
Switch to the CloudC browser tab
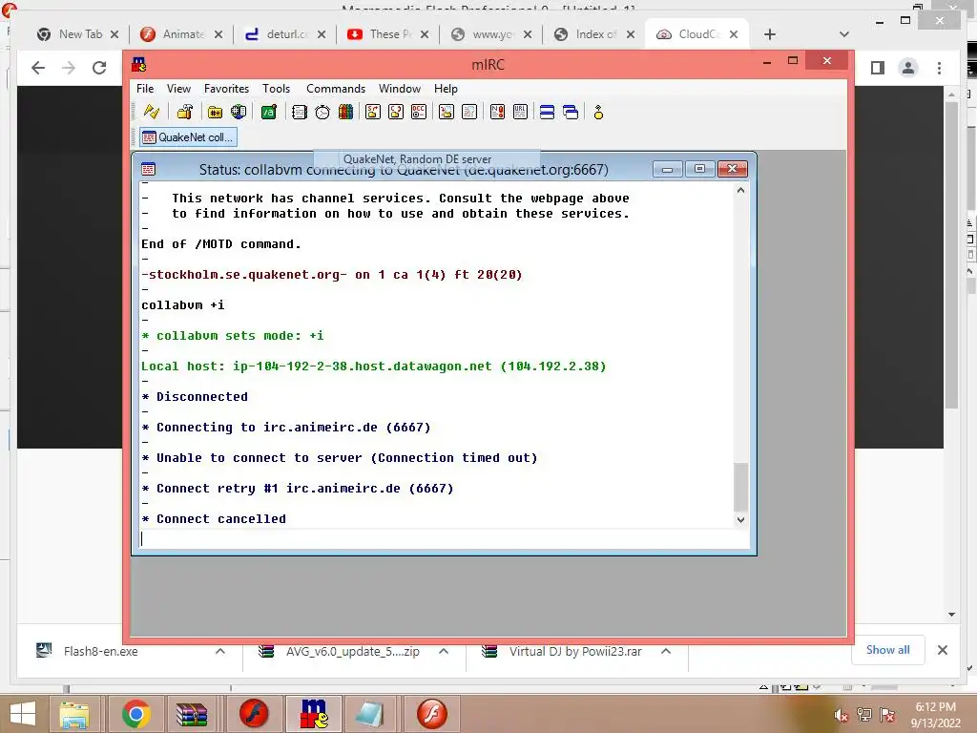tap(697, 34)
